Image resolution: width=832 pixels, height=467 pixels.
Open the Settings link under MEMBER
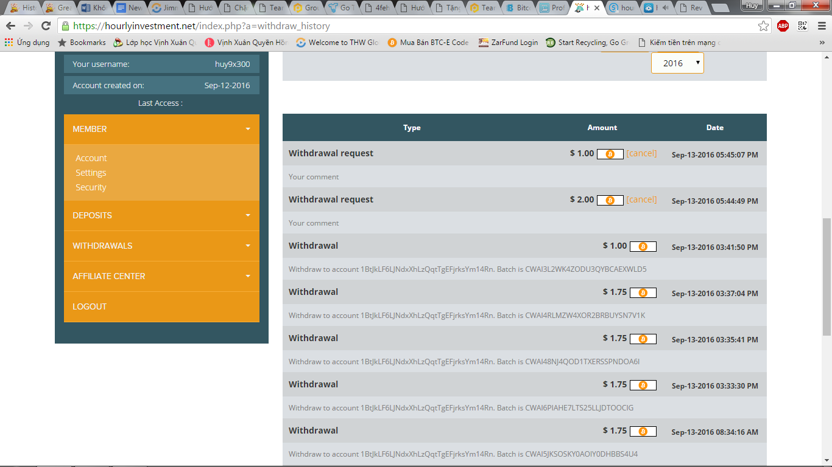(x=91, y=173)
